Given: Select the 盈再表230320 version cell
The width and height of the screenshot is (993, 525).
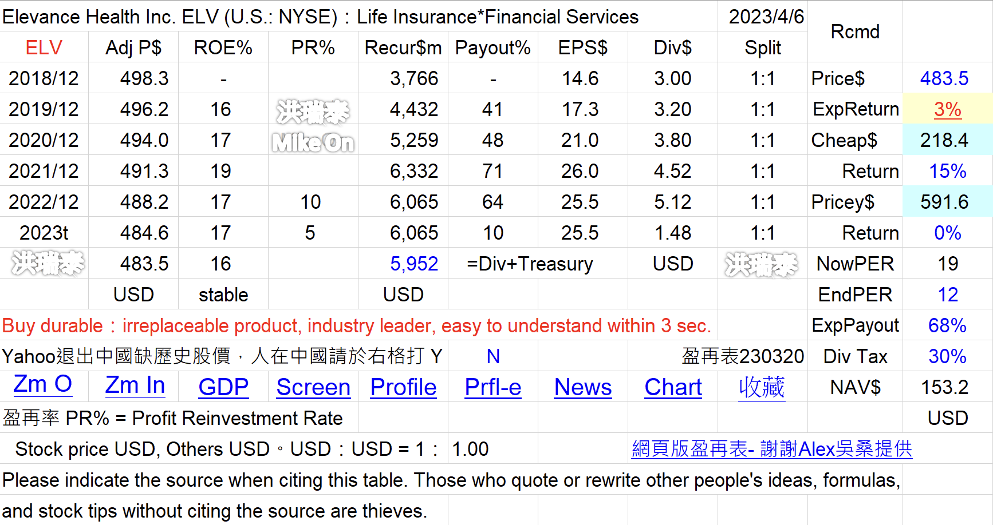Looking at the screenshot, I should tap(743, 356).
